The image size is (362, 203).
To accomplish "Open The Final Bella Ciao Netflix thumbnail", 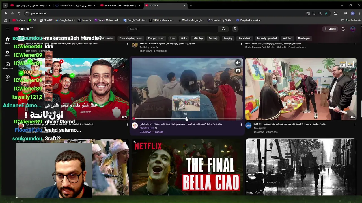I will tap(187, 167).
